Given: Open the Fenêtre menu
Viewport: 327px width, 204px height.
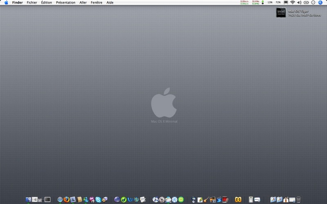Looking at the screenshot, I should [x=96, y=2].
